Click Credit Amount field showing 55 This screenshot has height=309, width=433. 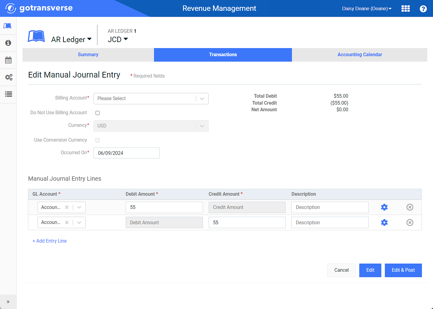click(x=247, y=222)
